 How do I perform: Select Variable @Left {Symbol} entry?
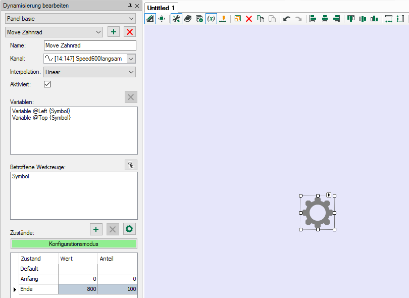tap(41, 111)
